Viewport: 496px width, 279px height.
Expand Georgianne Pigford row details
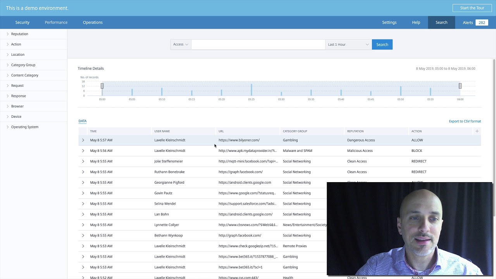[83, 183]
